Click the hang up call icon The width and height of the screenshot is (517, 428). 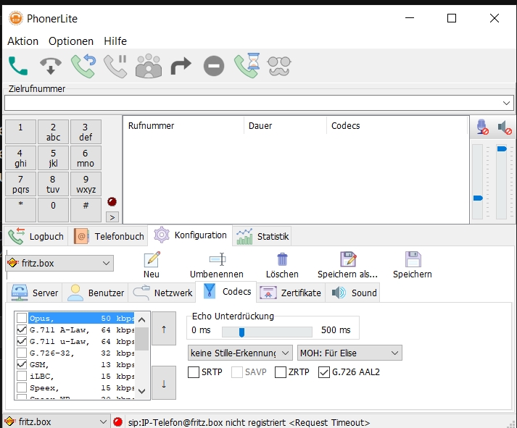(x=51, y=66)
